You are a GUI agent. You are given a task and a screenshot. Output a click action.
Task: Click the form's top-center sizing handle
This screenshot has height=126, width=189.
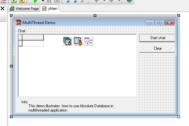pos(95,15)
